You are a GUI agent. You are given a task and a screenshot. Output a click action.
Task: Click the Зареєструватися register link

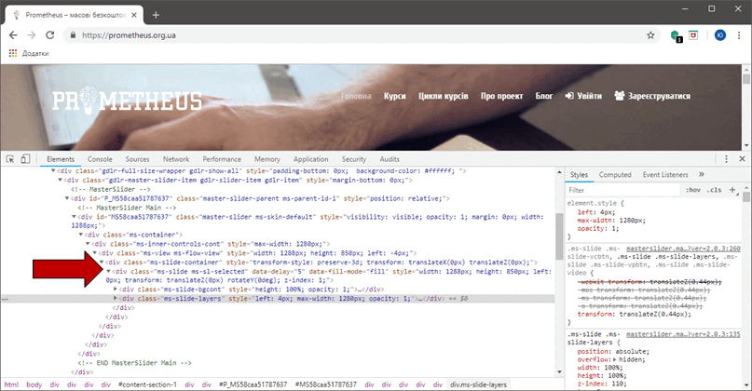(652, 96)
